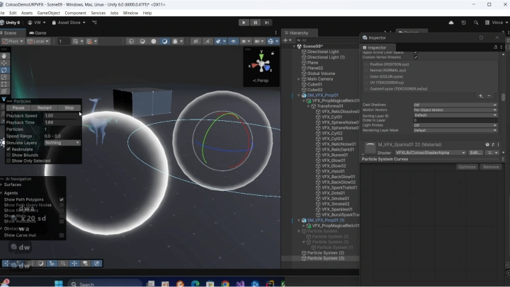Open the scene camera settings icon
Viewport: 510px width, 287px height.
257,41
